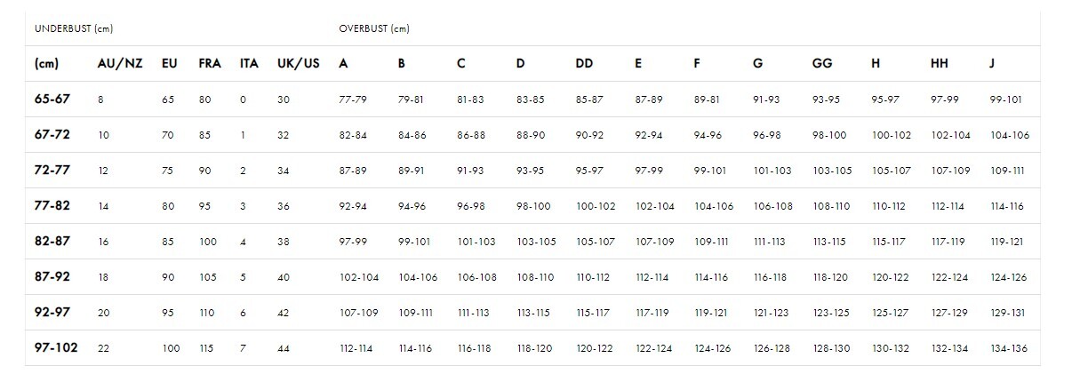Click the FRA column header
The height and width of the screenshot is (374, 1072).
pos(210,64)
